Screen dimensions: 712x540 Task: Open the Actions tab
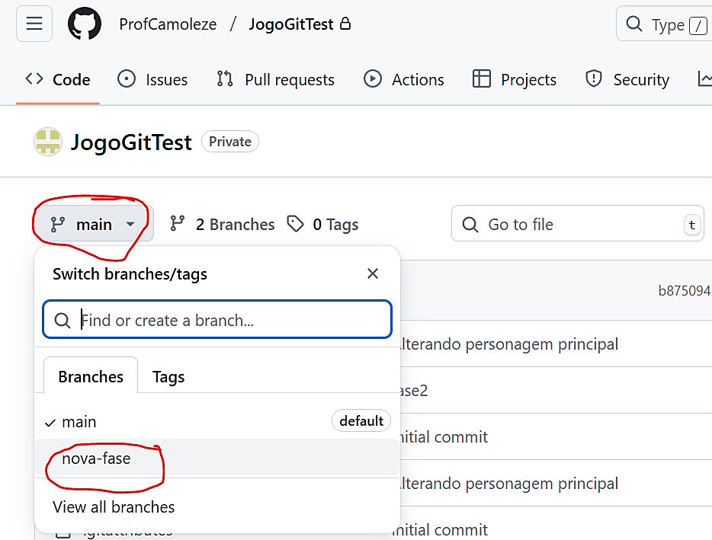point(404,79)
